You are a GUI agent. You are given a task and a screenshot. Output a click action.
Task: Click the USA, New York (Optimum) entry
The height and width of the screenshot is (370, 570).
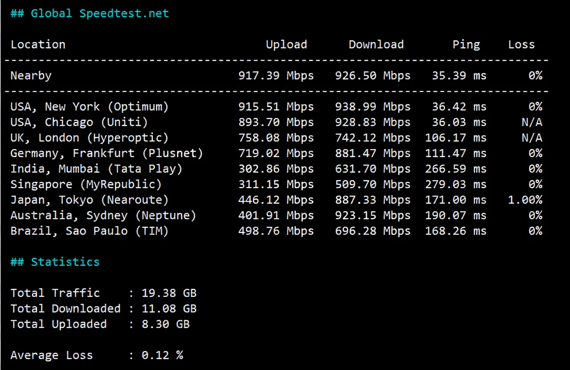pos(89,106)
